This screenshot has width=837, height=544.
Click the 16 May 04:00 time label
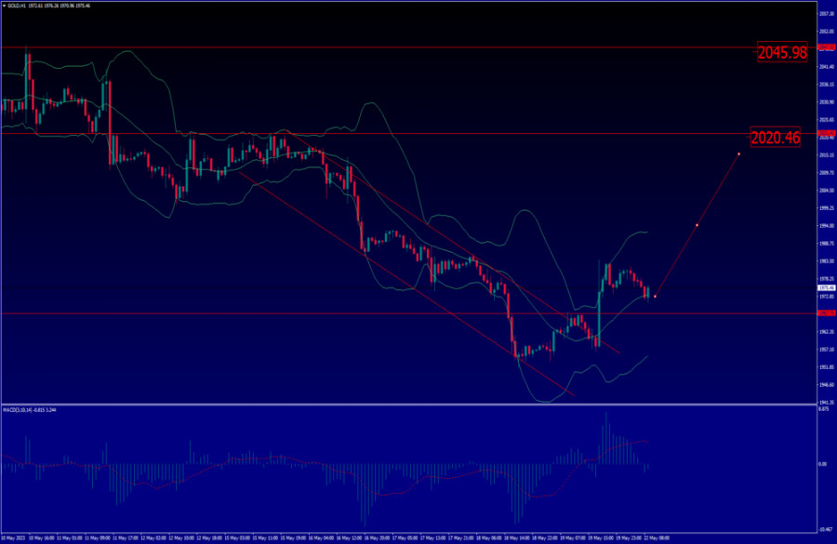click(x=321, y=538)
